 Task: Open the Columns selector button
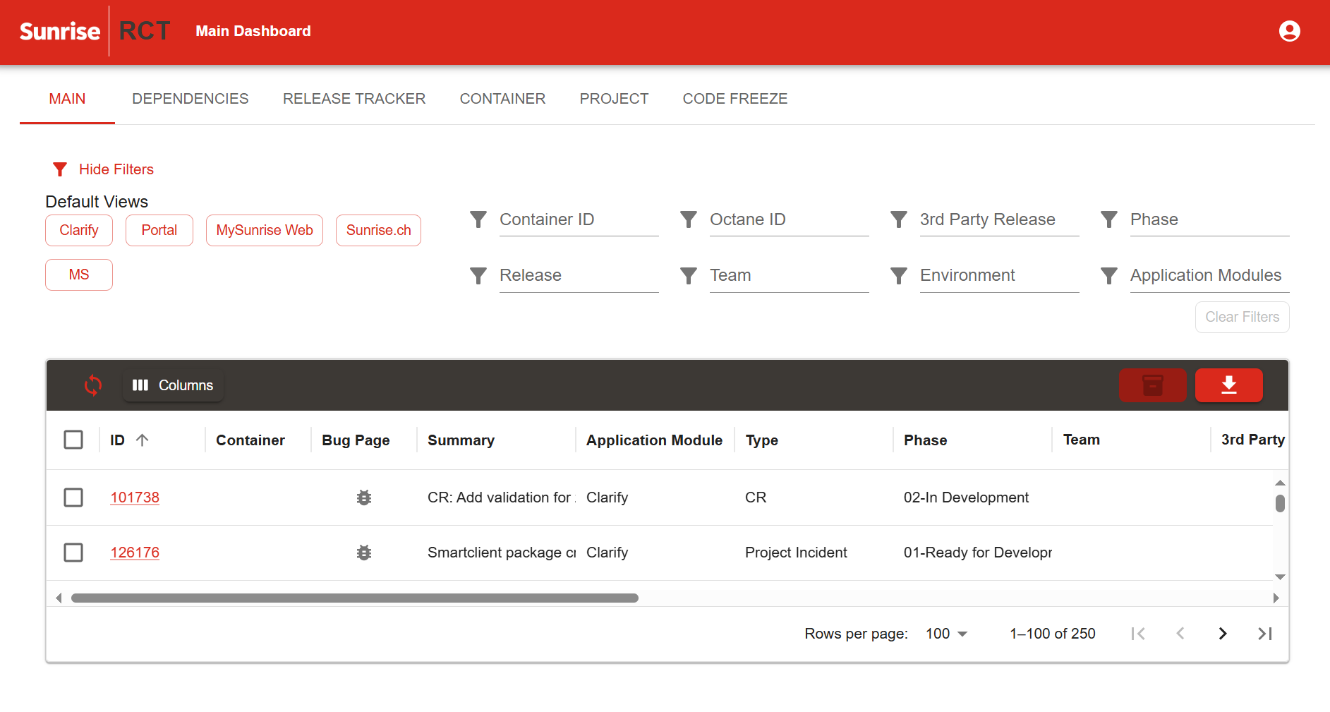point(173,385)
